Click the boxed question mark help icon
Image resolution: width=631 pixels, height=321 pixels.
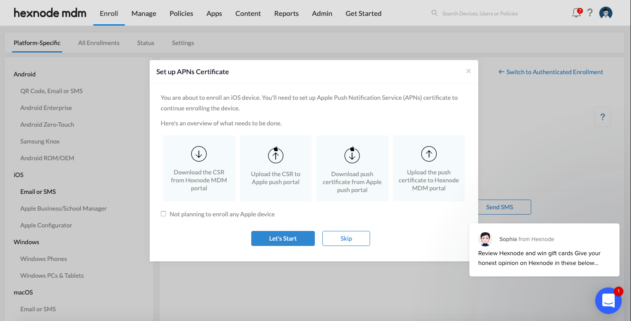602,117
